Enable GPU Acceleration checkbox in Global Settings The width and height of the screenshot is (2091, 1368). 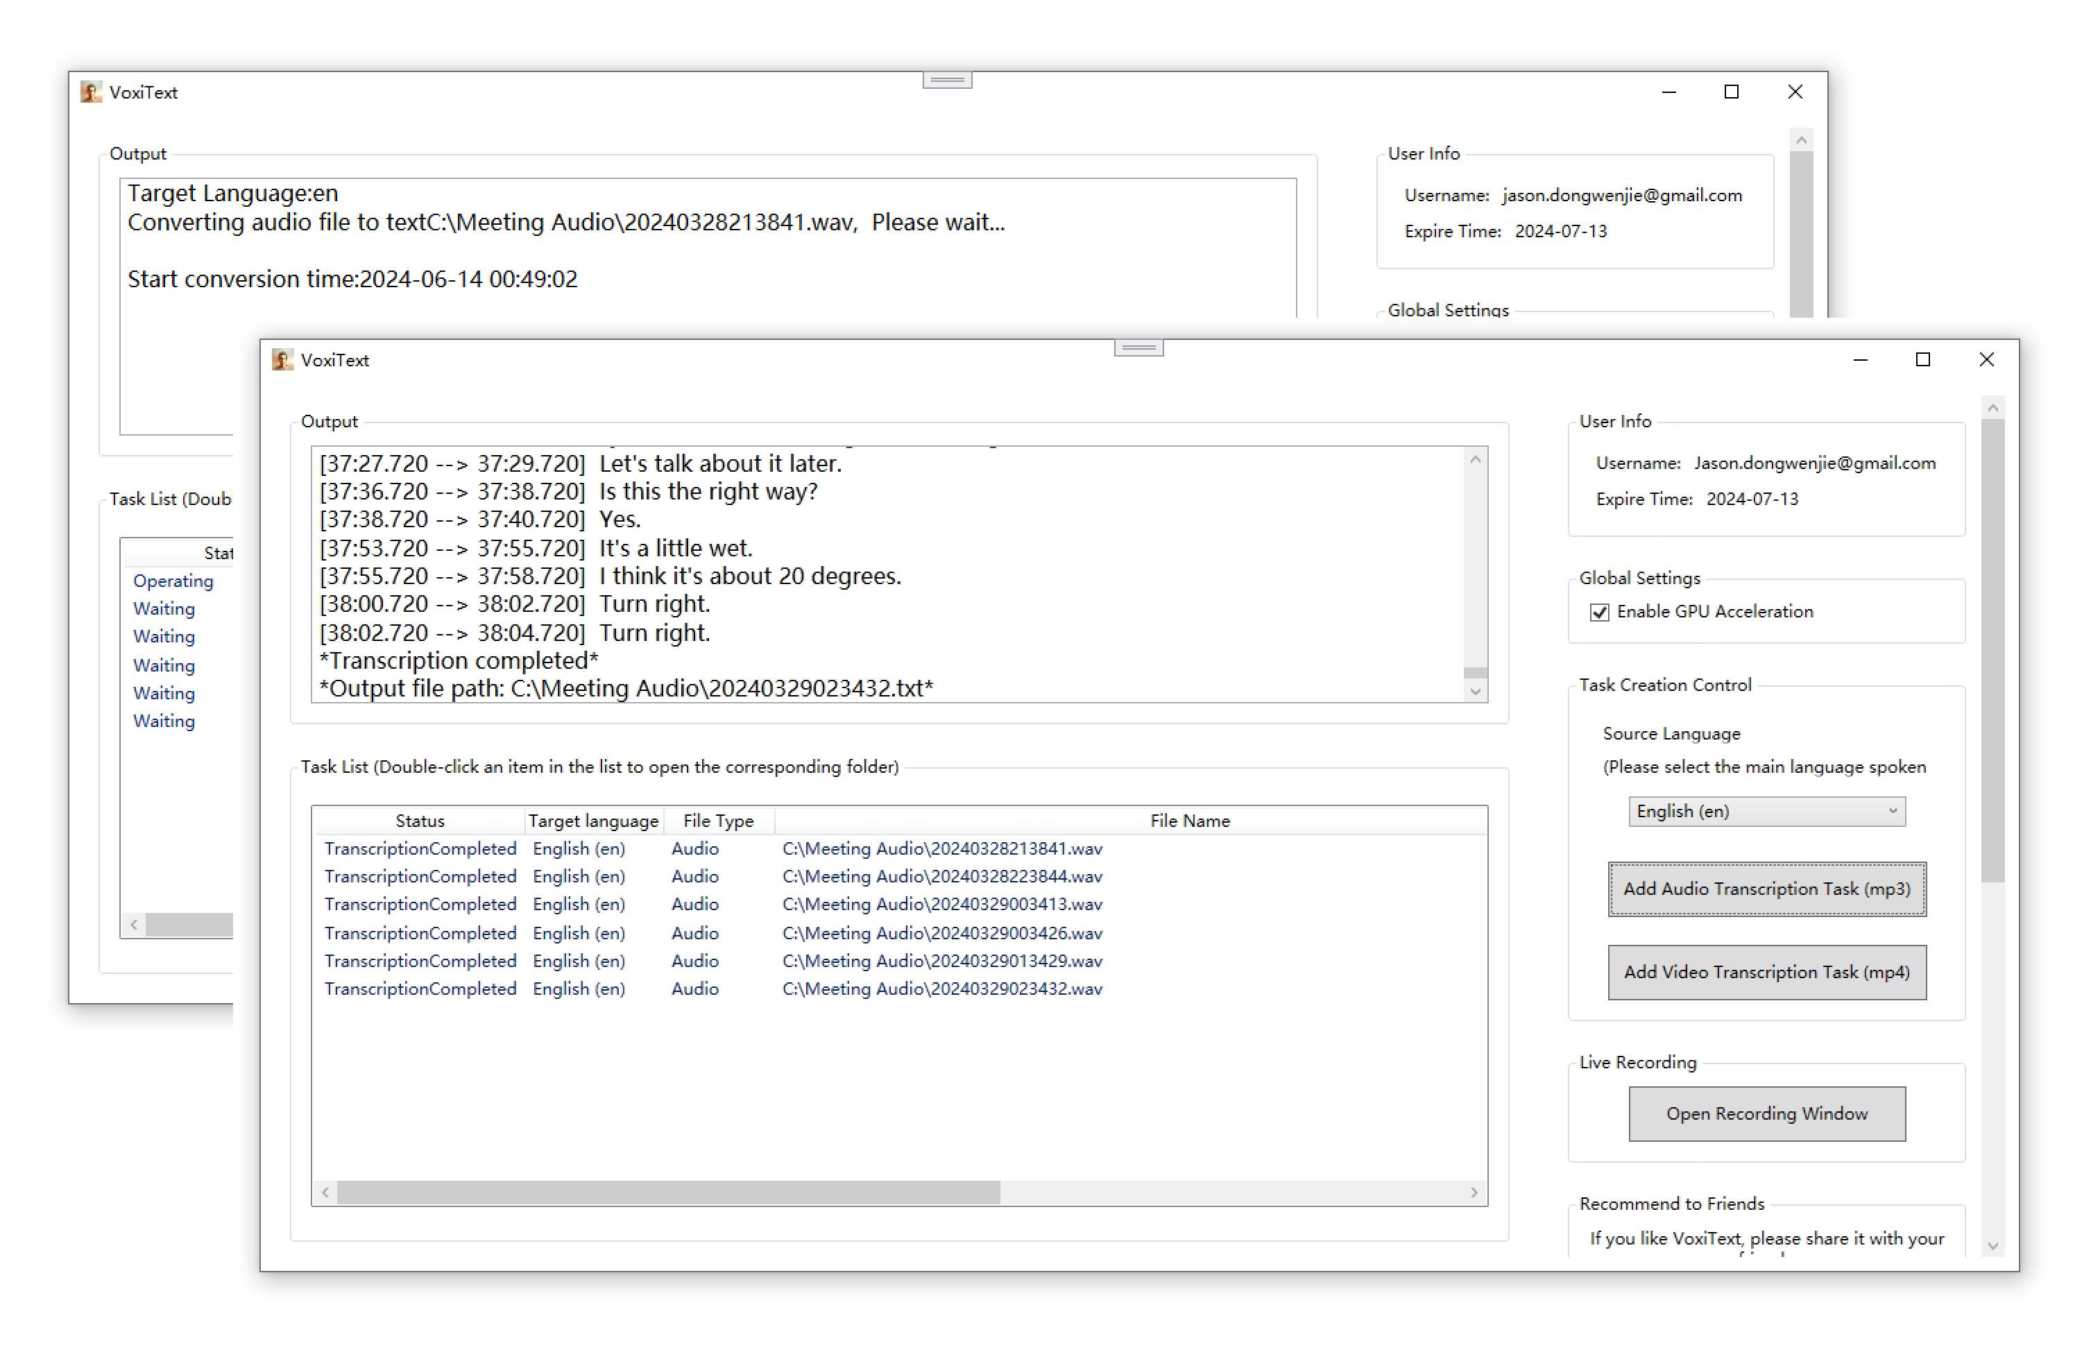click(1598, 613)
